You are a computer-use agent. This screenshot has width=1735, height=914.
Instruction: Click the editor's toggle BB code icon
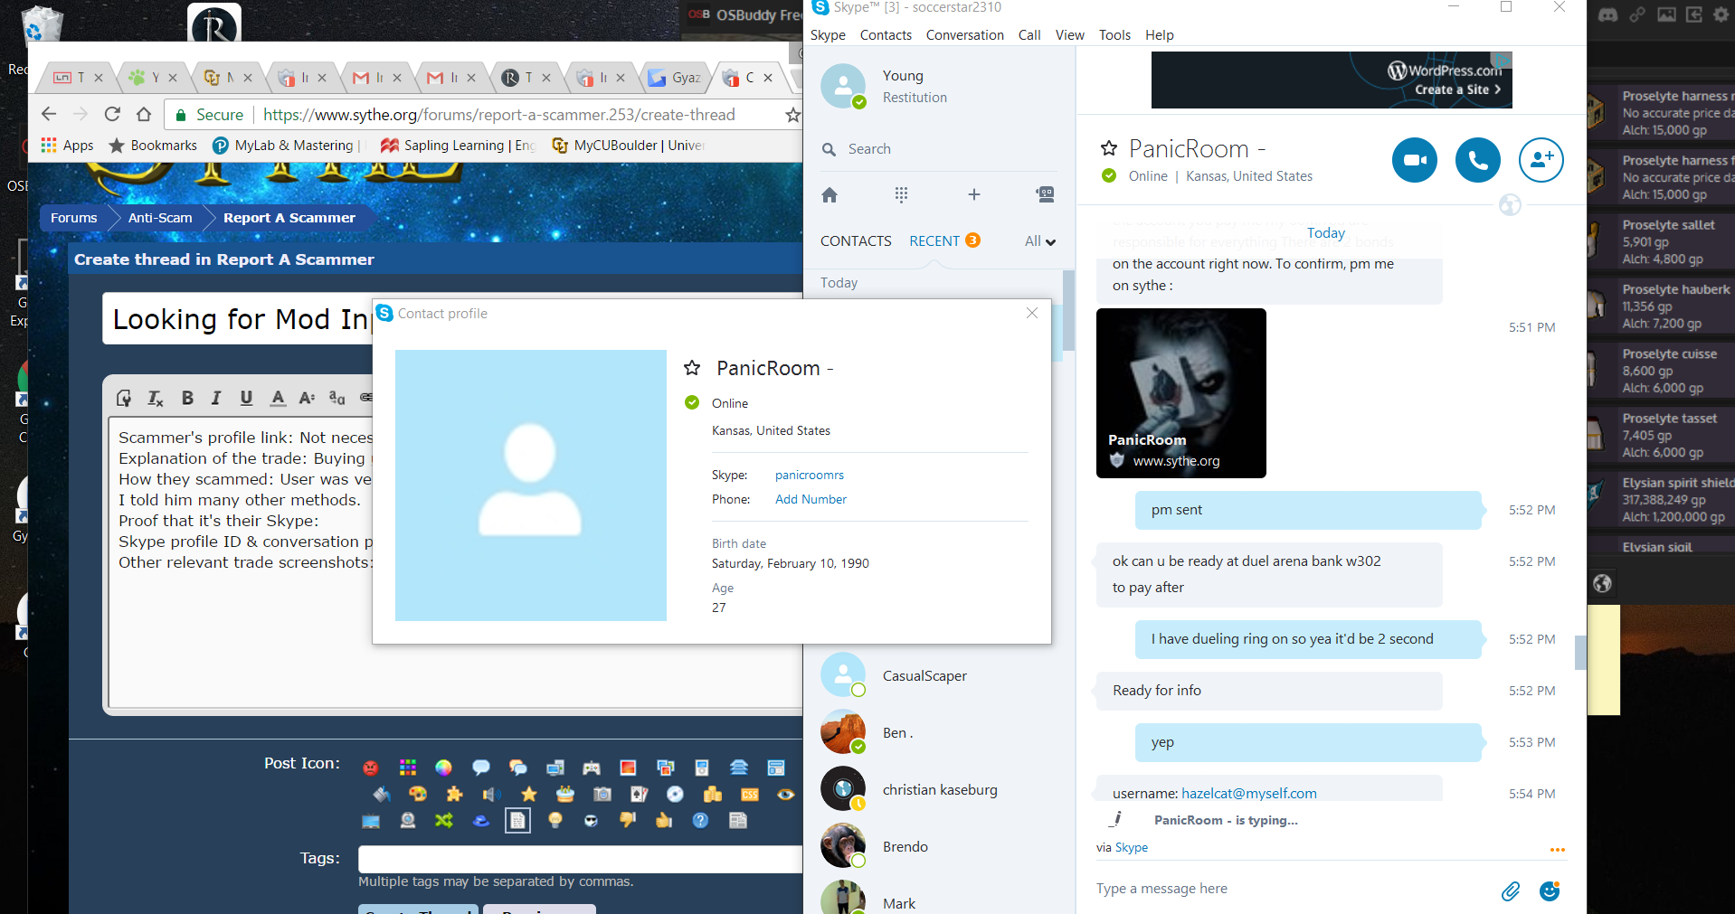click(x=125, y=398)
